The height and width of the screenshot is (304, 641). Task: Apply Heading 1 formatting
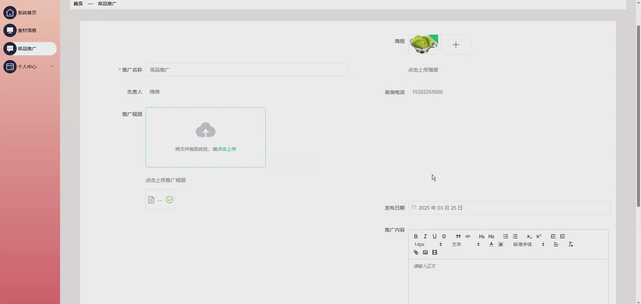click(481, 236)
